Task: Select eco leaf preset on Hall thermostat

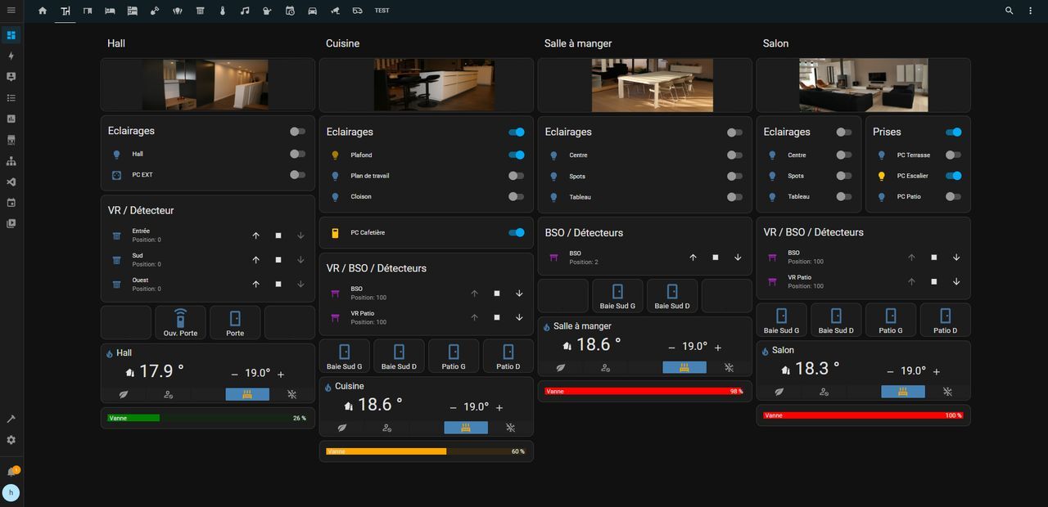Action: click(124, 394)
